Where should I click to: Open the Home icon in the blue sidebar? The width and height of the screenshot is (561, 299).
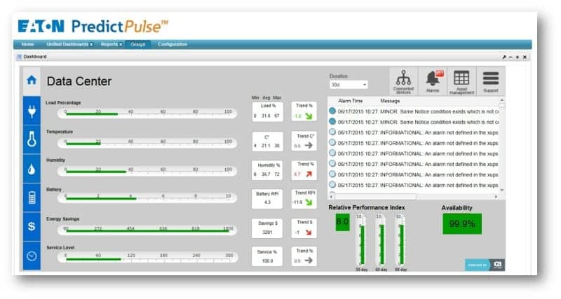tap(32, 80)
